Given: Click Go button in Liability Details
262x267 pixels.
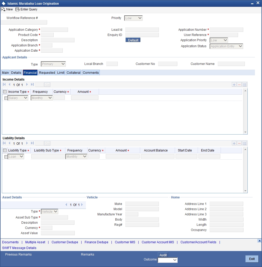Looking at the screenshot, I should click(47, 144).
